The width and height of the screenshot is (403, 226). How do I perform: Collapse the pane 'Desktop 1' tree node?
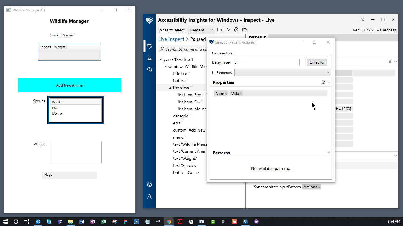coord(160,60)
